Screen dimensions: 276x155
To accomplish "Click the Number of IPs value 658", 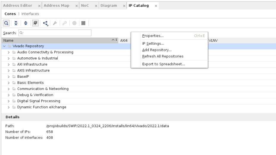I will 49,132.
